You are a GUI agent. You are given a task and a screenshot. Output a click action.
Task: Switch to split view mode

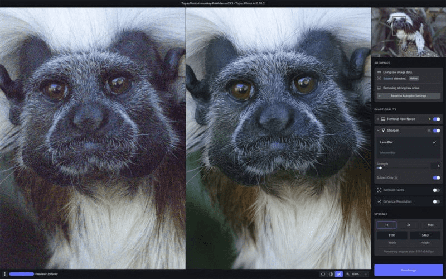pyautogui.click(x=331, y=274)
